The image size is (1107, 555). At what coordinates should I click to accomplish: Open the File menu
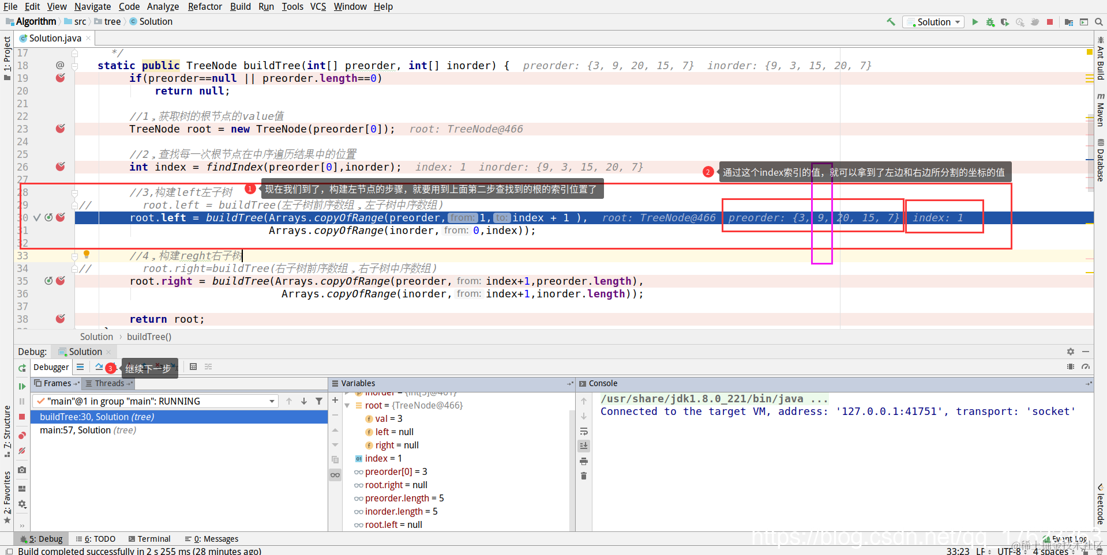[10, 6]
